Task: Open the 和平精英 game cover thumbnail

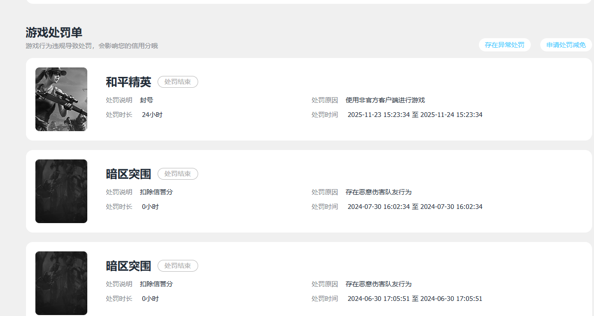Action: coord(61,99)
